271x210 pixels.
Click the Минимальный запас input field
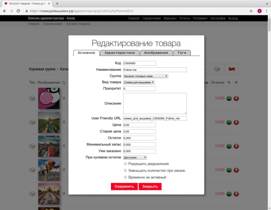coord(139,144)
